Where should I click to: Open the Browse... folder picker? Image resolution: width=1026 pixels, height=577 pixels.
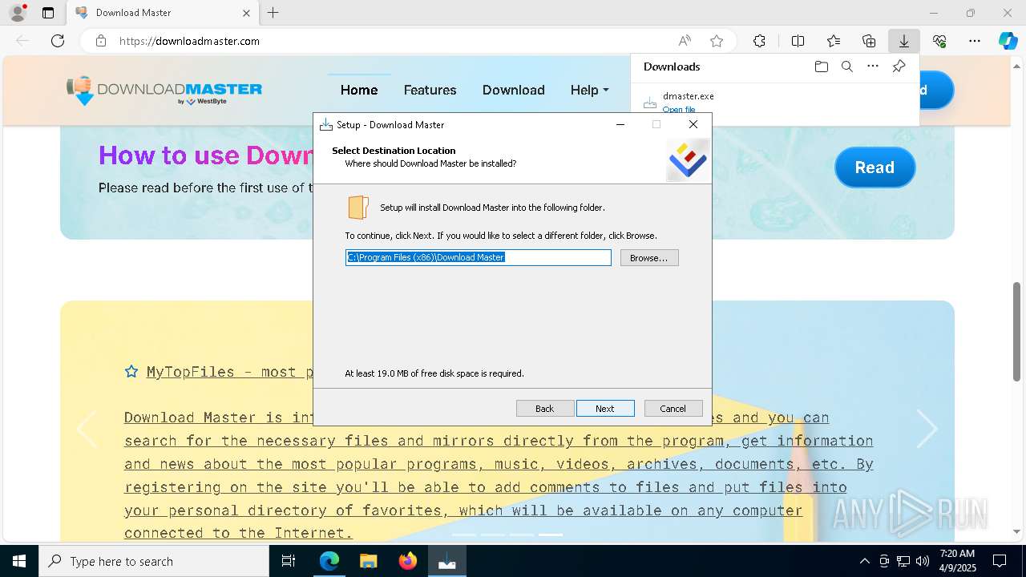coord(649,258)
